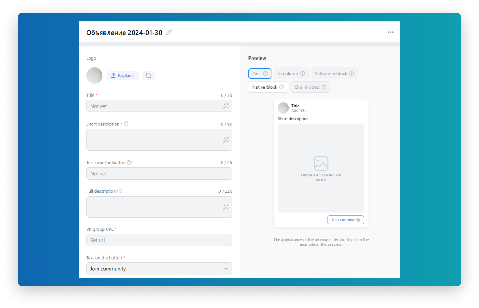This screenshot has height=308, width=479.
Task: Click help icon next to Full description label
Action: point(119,191)
